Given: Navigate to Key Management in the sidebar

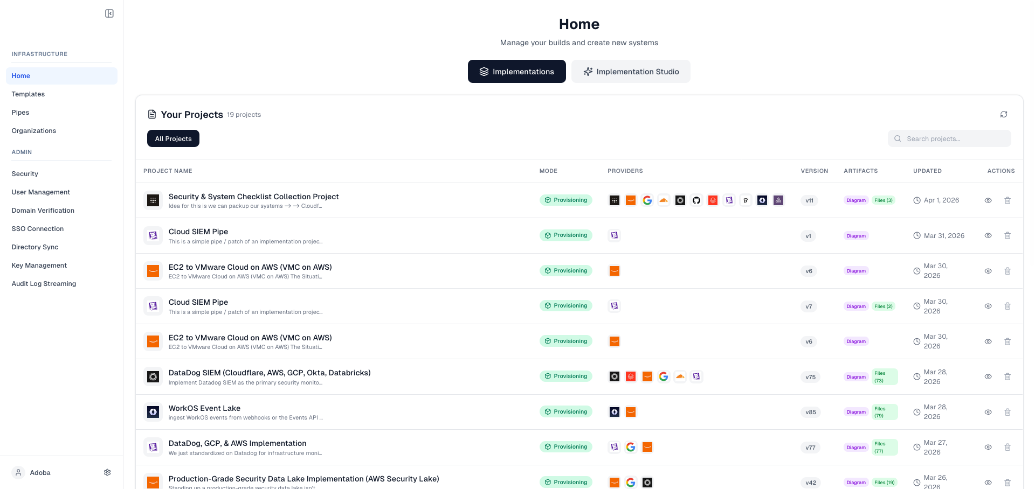Looking at the screenshot, I should [x=38, y=265].
